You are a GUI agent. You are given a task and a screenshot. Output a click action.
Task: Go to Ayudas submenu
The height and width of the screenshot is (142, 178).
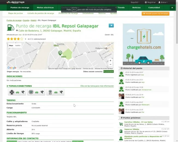(114, 13)
